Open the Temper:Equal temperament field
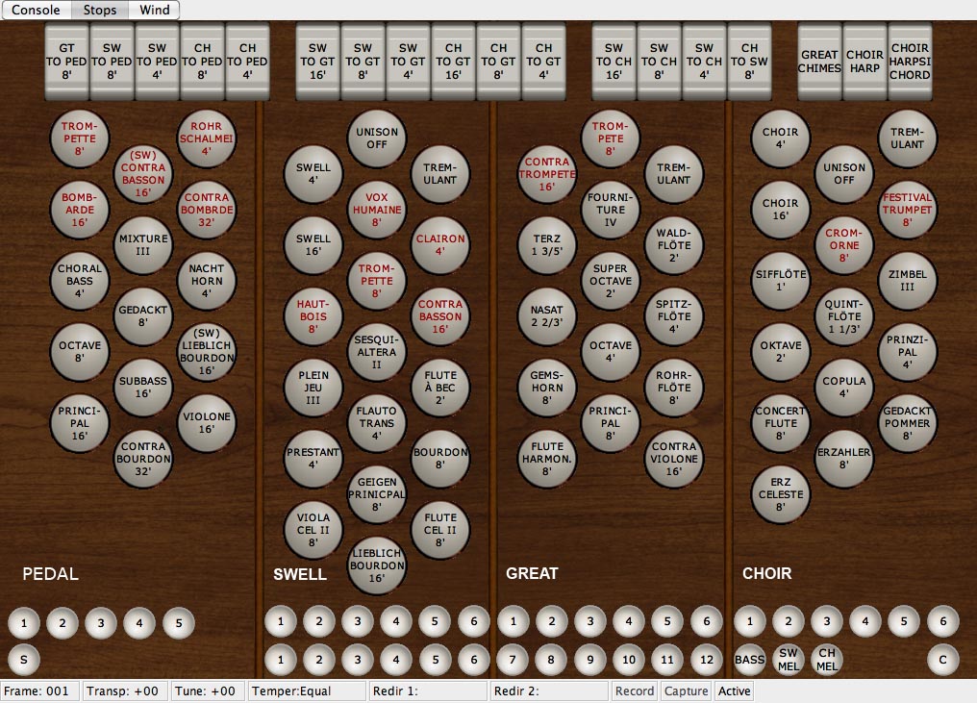 pyautogui.click(x=307, y=691)
